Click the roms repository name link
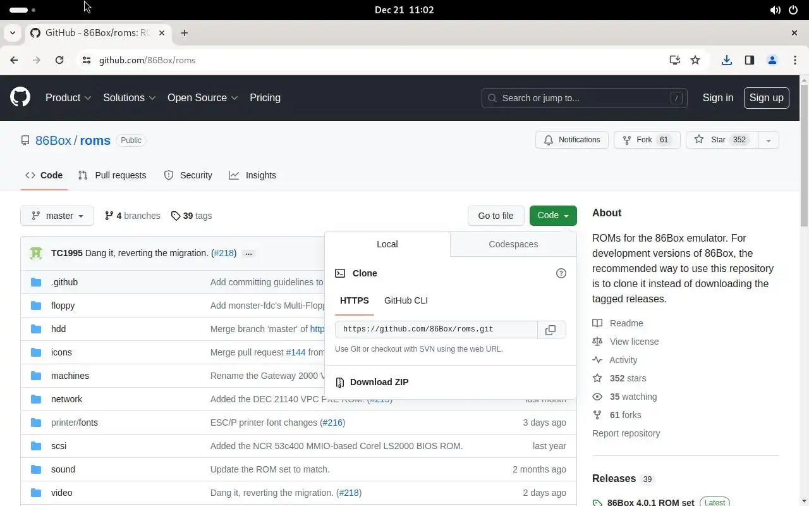This screenshot has width=809, height=506. pyautogui.click(x=95, y=140)
